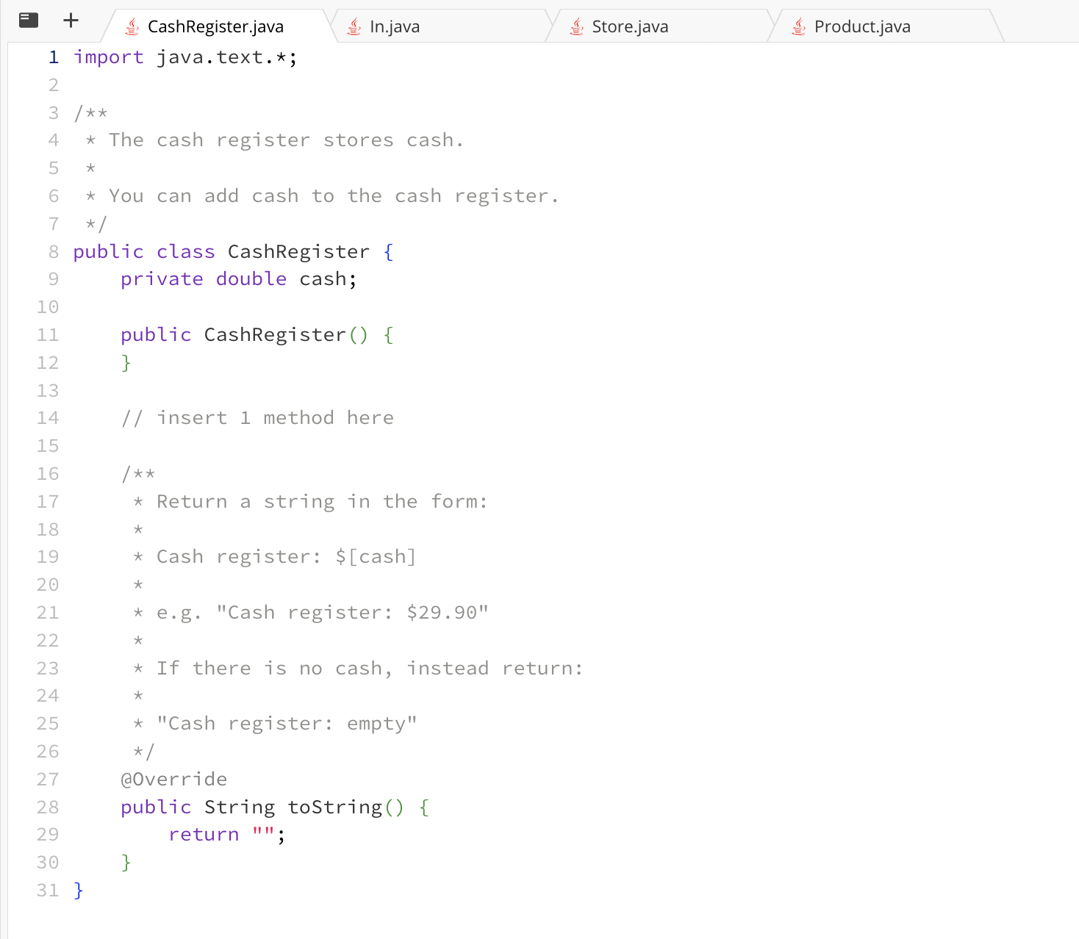Viewport: 1079px width, 939px height.
Task: Click the closing brace on line 31
Action: click(77, 890)
